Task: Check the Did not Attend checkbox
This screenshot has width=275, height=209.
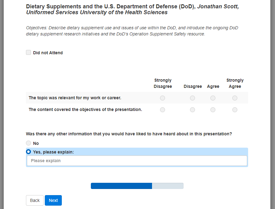Action: tap(28, 53)
